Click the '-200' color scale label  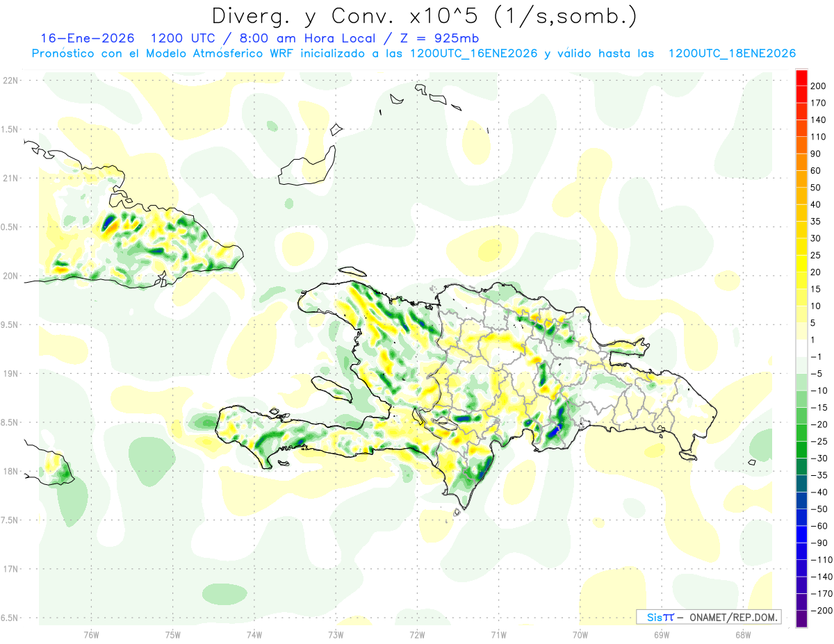click(x=821, y=610)
